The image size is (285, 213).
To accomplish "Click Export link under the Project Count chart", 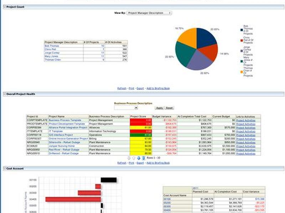I will 140,88.
